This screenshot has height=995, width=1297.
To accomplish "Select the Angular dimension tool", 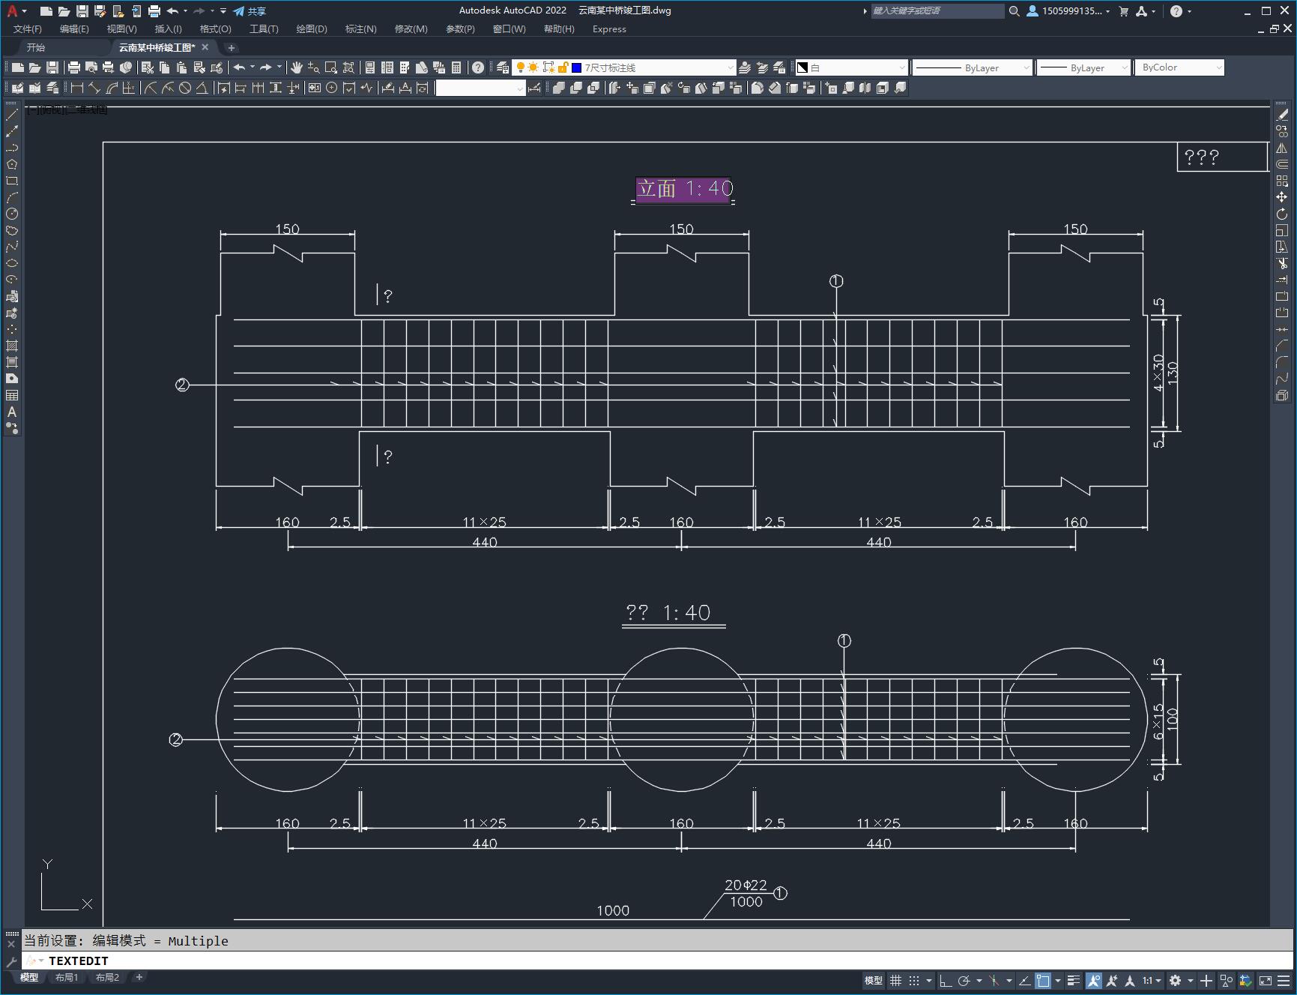I will point(202,88).
